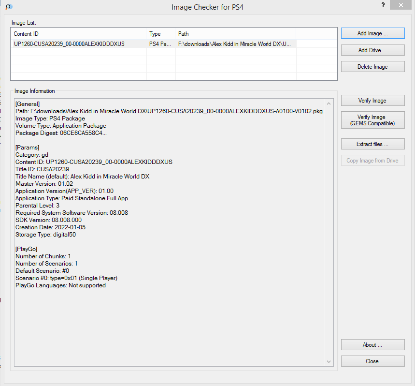
Task: Click 'Default Scenario: #0' line
Action: [x=43, y=271]
